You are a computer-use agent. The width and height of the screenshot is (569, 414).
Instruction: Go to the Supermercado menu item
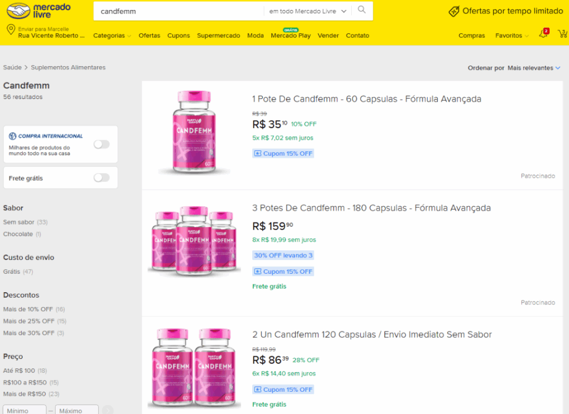(218, 36)
